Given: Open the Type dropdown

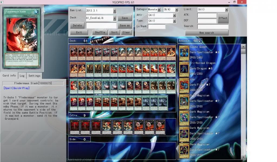Looking at the screenshot, I should (162, 21).
